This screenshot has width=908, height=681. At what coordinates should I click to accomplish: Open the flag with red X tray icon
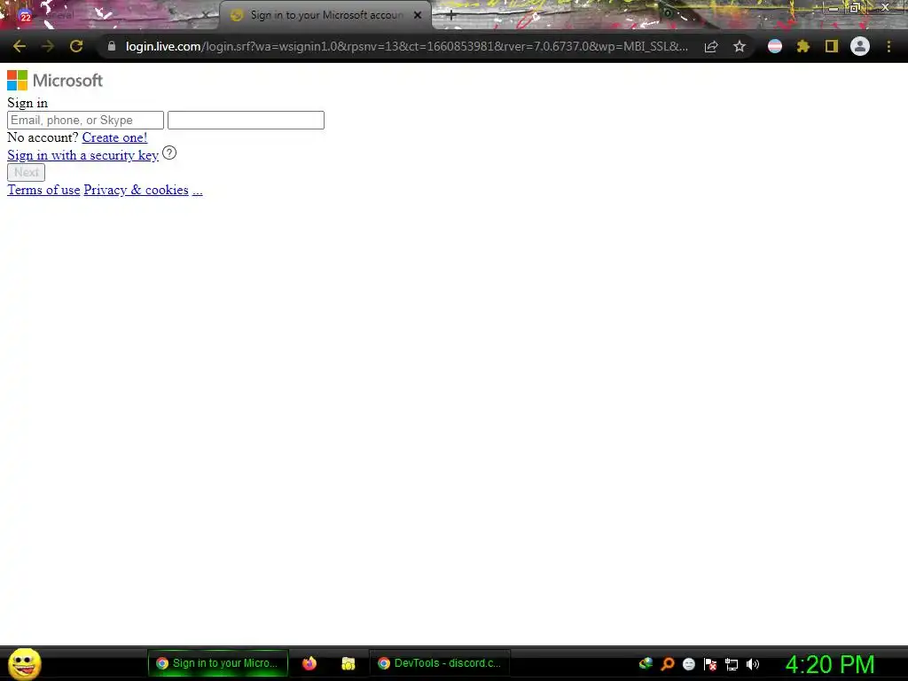click(x=710, y=664)
